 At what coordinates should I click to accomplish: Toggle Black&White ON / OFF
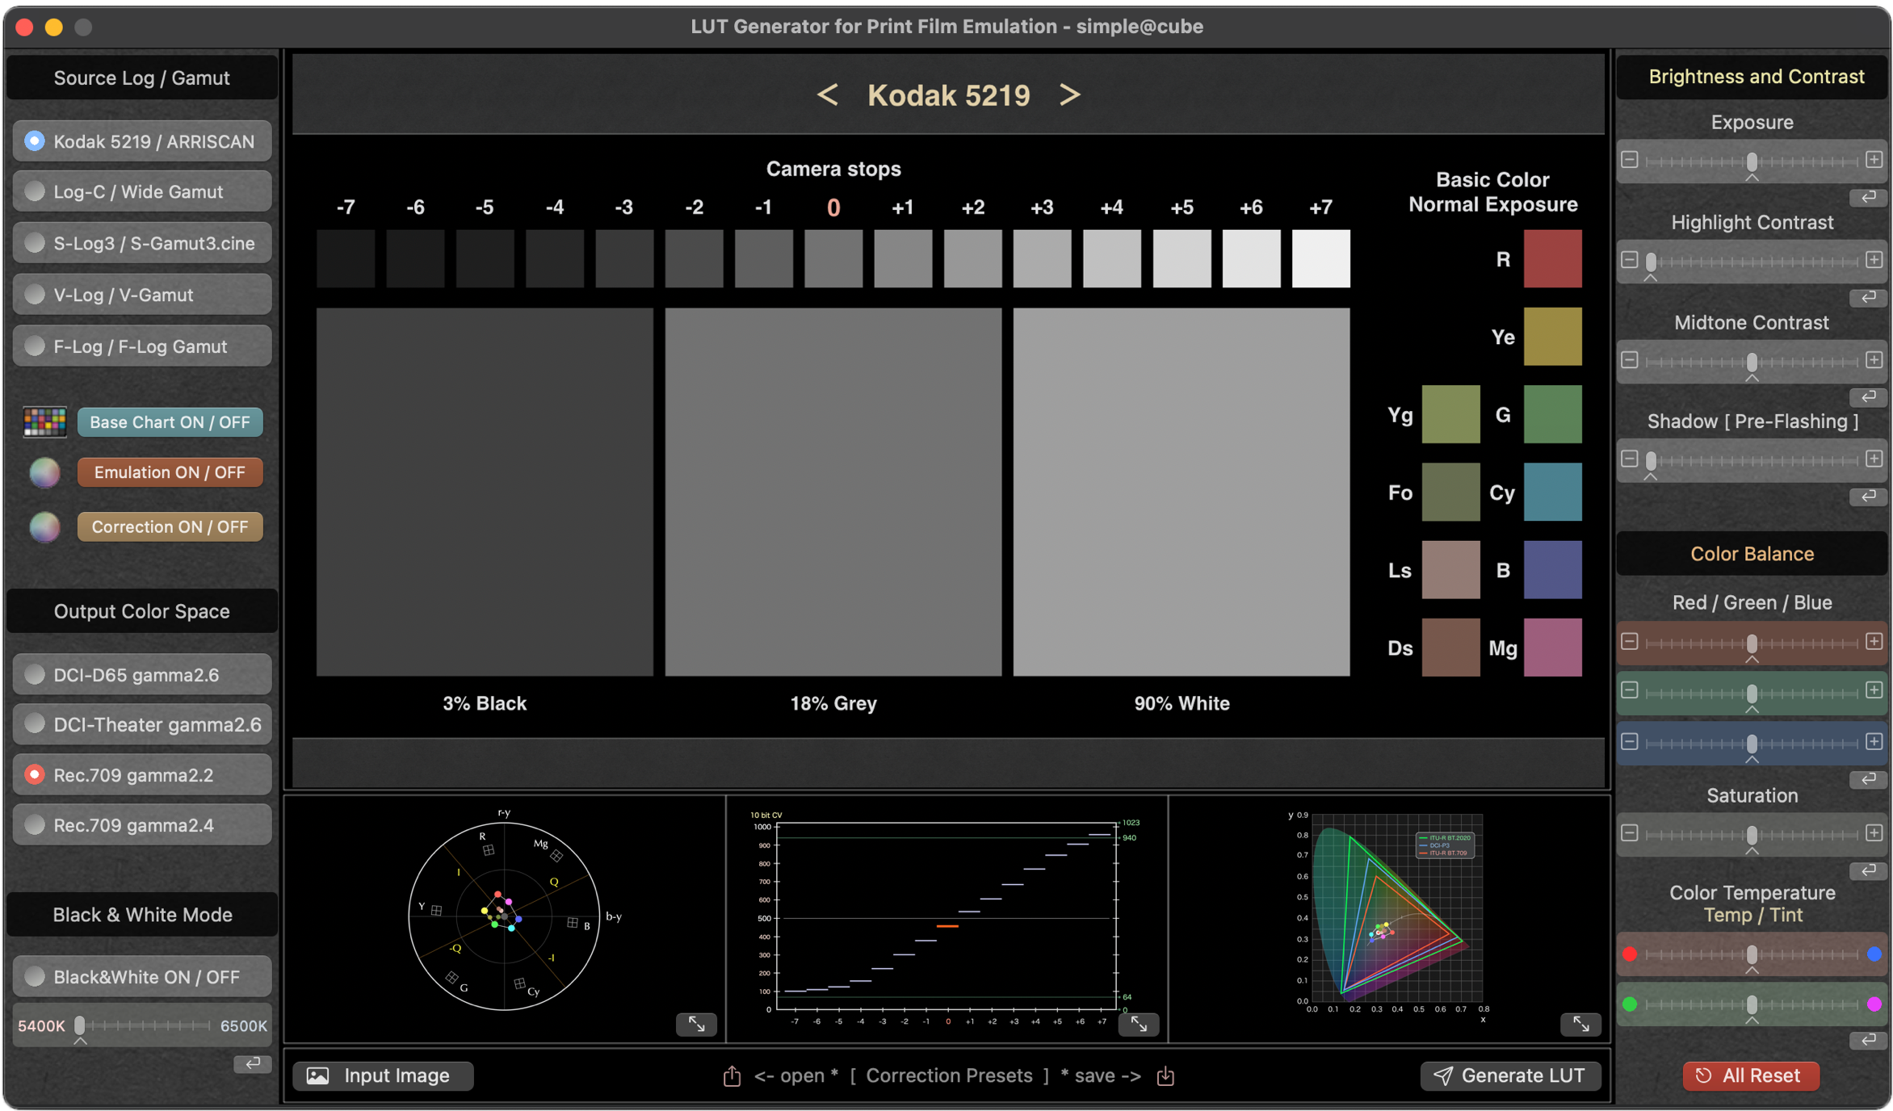pos(142,977)
